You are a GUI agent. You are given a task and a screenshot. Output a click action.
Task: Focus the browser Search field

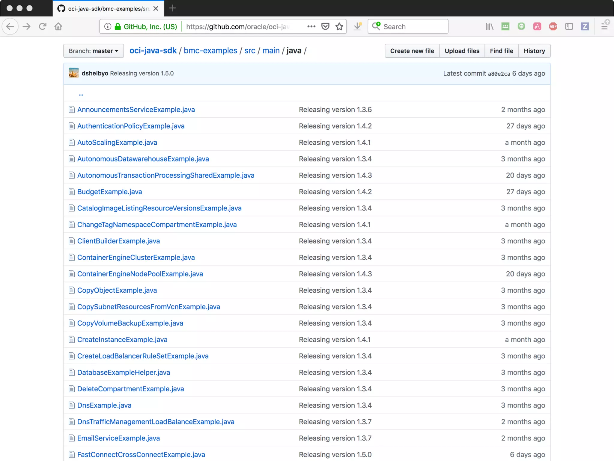[414, 26]
